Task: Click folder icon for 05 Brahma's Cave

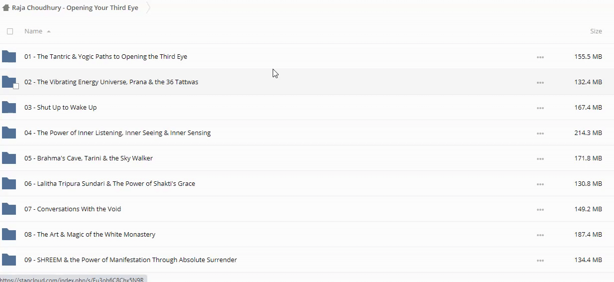Action: pyautogui.click(x=9, y=158)
